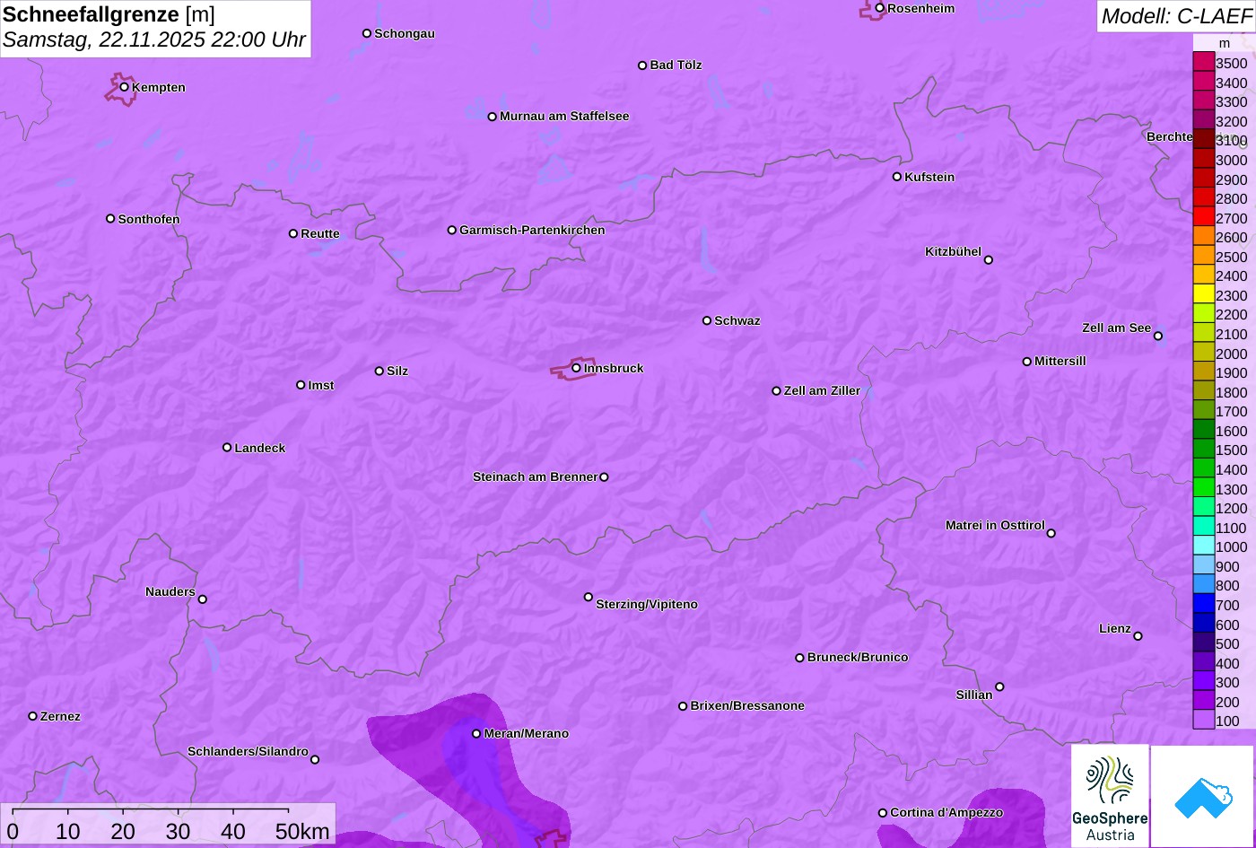Click the Kempten city marker dot
Image resolution: width=1256 pixels, height=848 pixels.
click(x=125, y=87)
